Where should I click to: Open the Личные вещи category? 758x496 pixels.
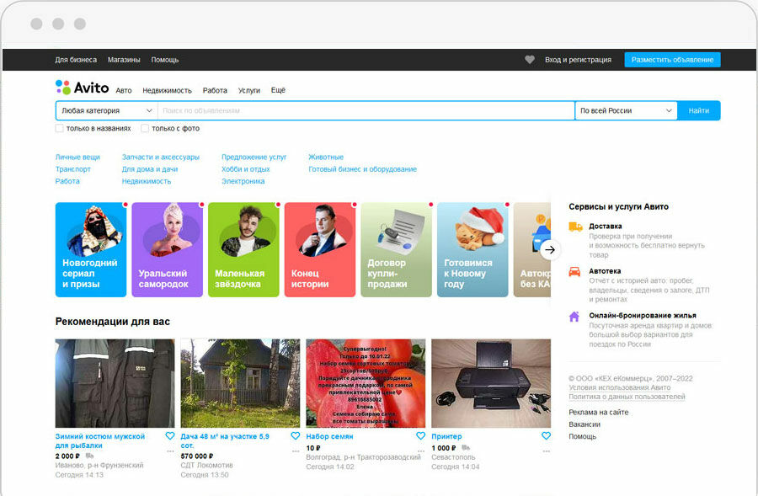pyautogui.click(x=77, y=157)
